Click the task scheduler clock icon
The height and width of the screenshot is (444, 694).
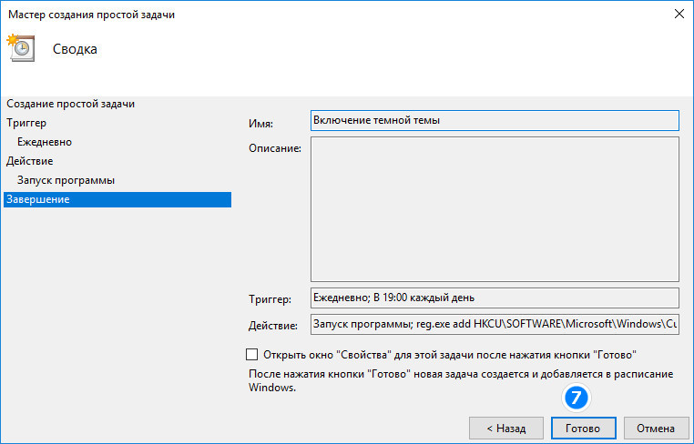click(21, 47)
